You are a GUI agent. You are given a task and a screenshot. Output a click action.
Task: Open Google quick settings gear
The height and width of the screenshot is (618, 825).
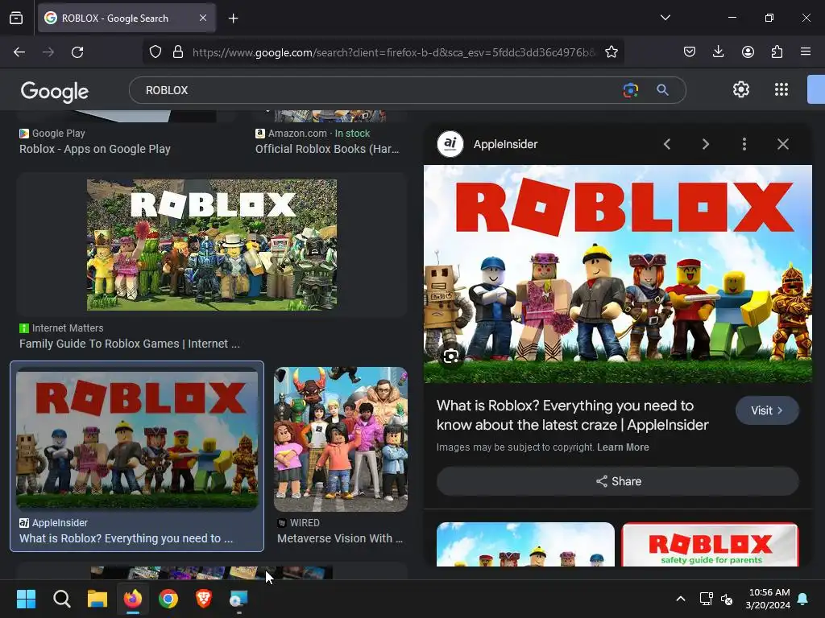coord(741,89)
